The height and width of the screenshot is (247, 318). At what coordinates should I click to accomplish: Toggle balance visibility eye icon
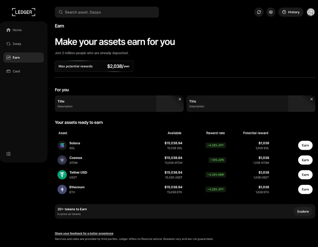click(271, 12)
